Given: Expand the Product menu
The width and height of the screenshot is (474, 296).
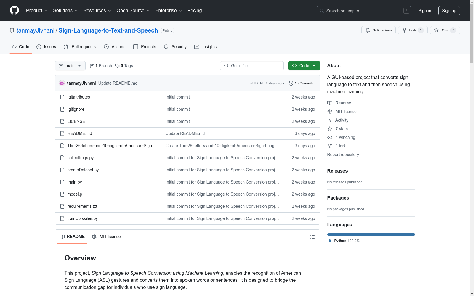Looking at the screenshot, I should click(37, 10).
